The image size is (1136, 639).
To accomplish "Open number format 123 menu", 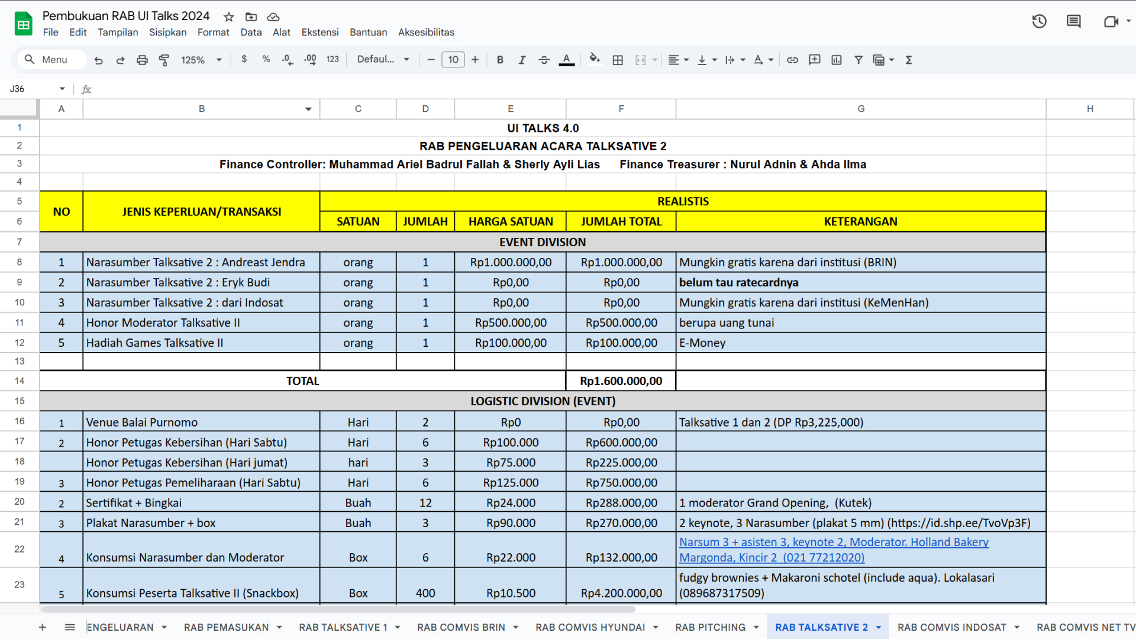I will pyautogui.click(x=333, y=59).
